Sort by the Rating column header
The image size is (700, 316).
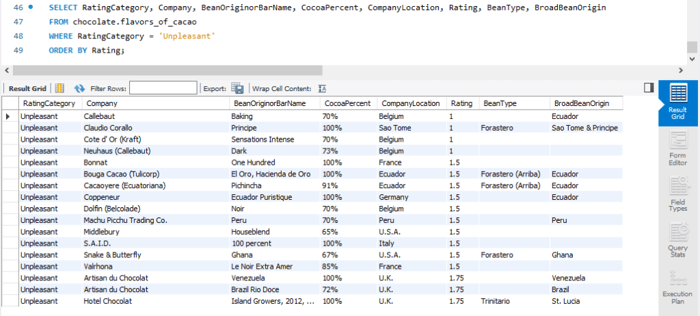coord(461,103)
